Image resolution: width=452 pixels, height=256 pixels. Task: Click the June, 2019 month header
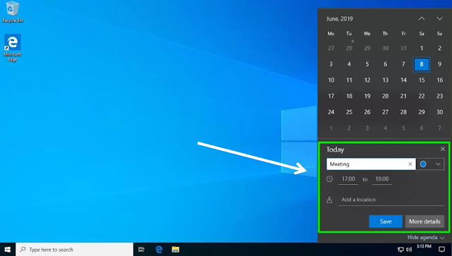click(339, 19)
